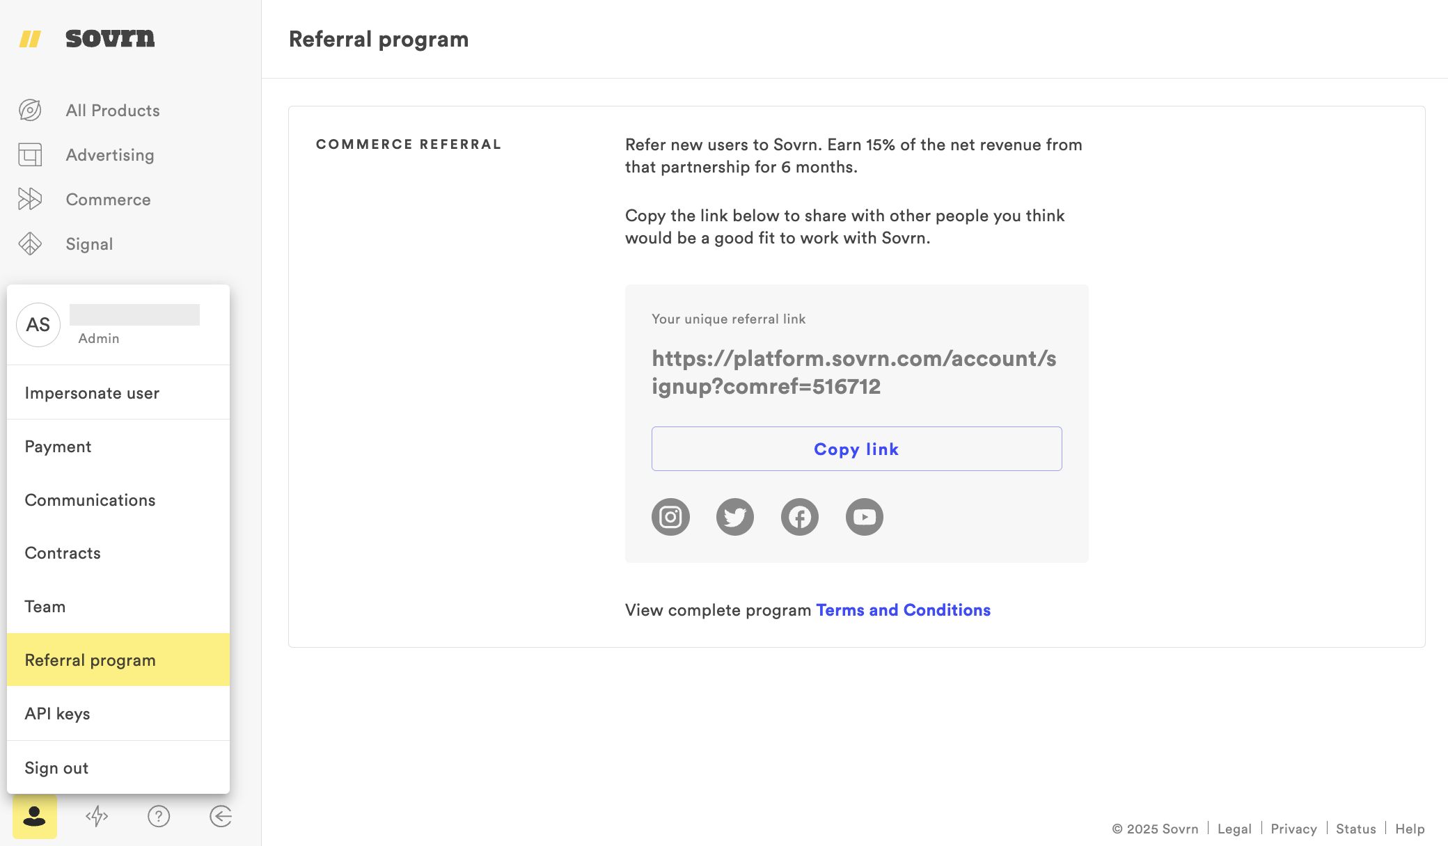The width and height of the screenshot is (1448, 846).
Task: Click the Facebook share icon
Action: pyautogui.click(x=800, y=517)
